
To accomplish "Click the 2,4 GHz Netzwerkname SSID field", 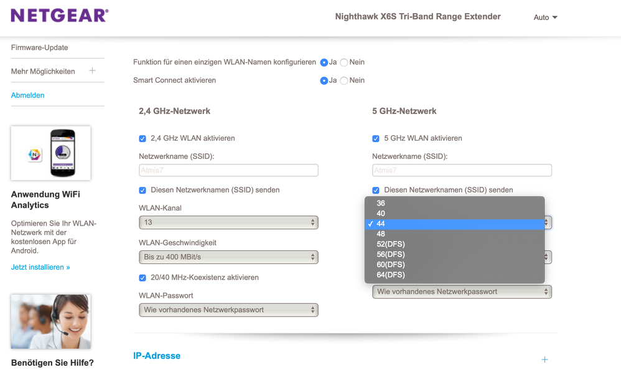I will tap(228, 170).
